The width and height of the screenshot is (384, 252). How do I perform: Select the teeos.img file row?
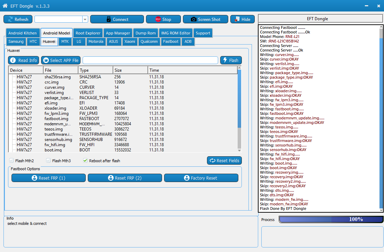(x=123, y=129)
